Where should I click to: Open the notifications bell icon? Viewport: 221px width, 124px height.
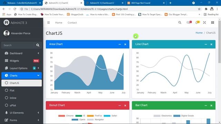point(197,22)
